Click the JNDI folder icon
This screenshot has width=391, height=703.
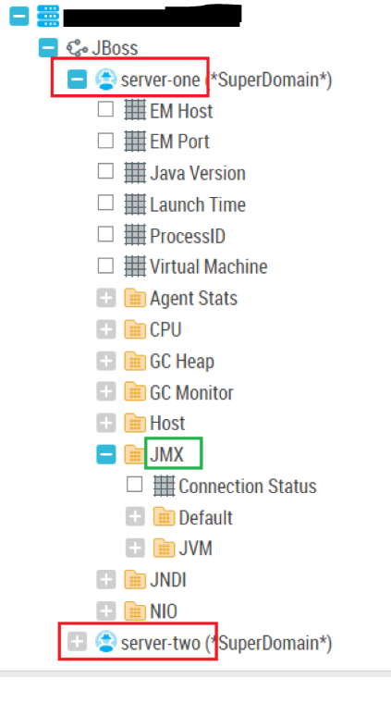[135, 580]
